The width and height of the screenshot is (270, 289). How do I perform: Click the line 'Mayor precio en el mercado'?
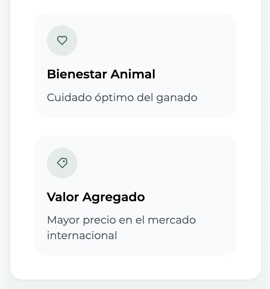pos(121,220)
